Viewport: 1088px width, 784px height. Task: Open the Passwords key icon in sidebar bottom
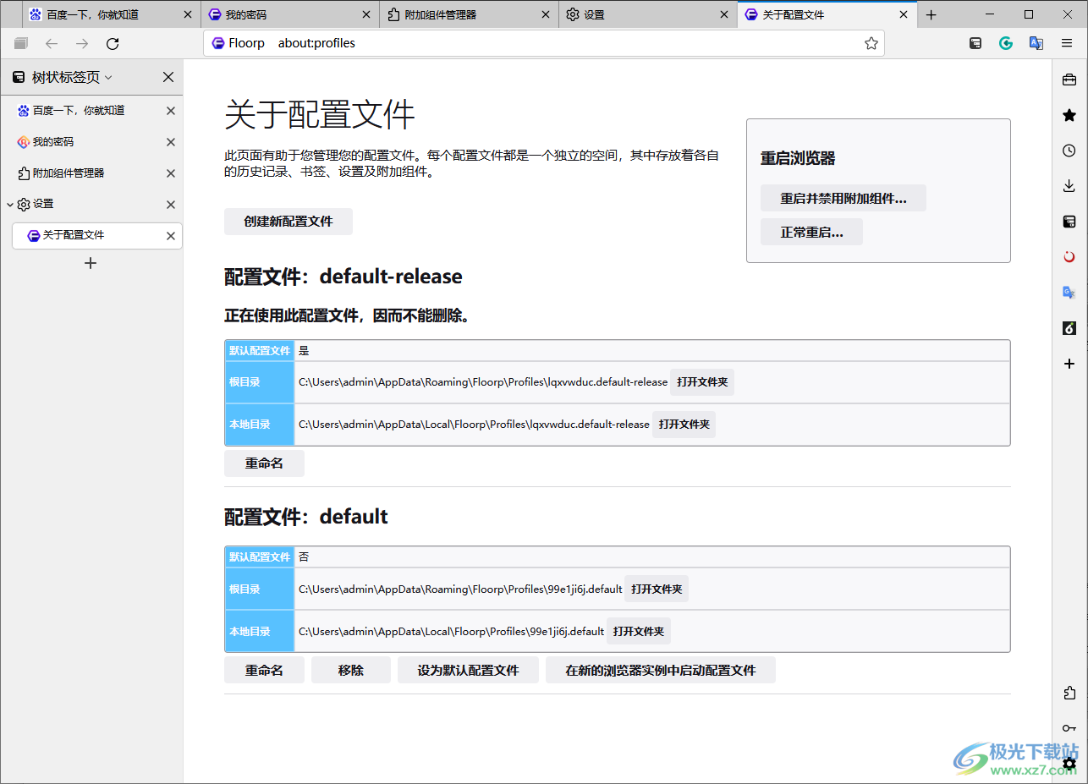tap(1069, 727)
